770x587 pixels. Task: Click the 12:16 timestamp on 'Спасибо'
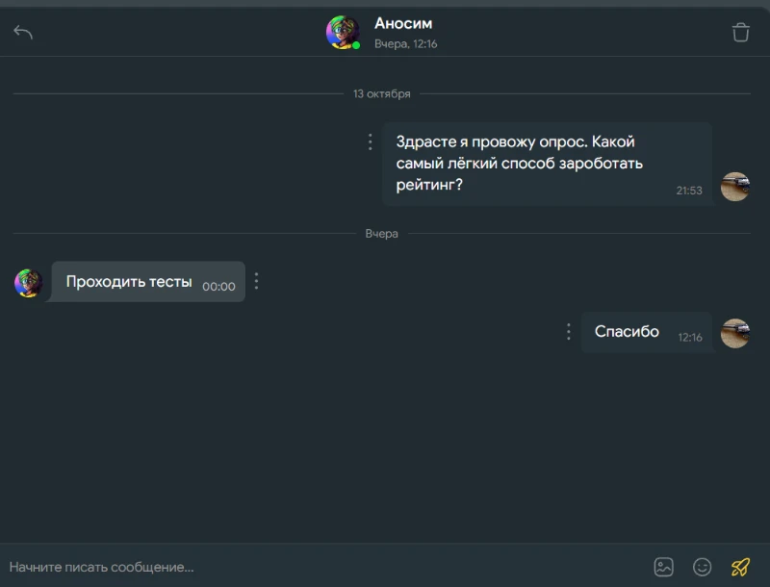click(690, 337)
